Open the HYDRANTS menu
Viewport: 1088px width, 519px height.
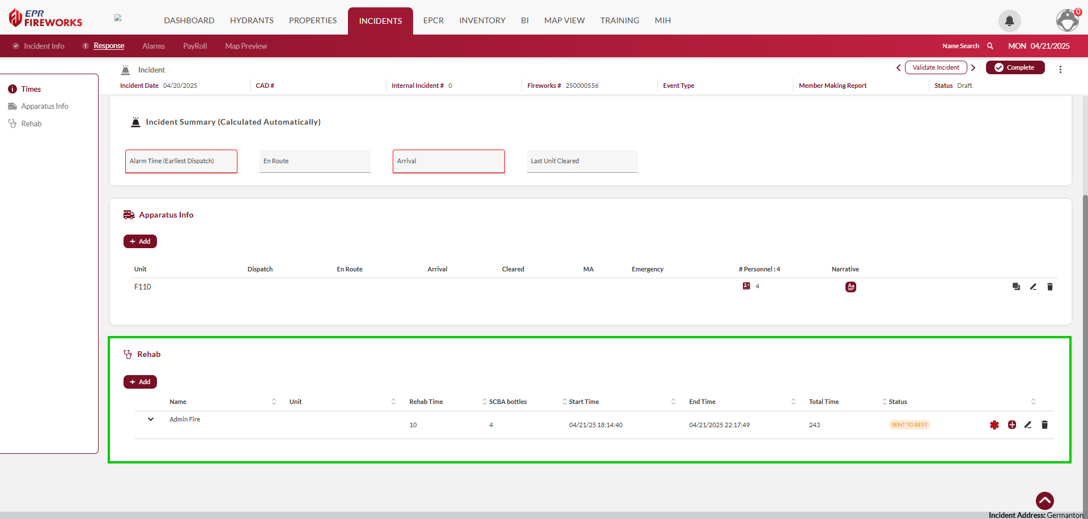(x=252, y=20)
